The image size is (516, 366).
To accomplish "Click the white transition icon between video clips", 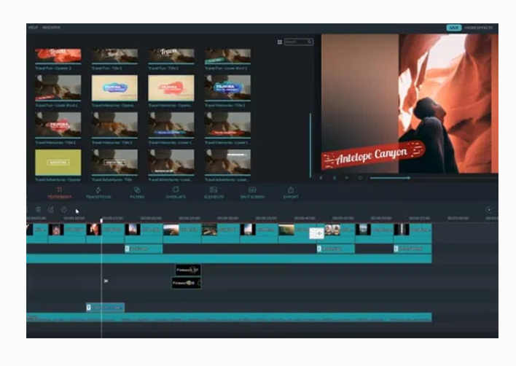I will [x=316, y=233].
